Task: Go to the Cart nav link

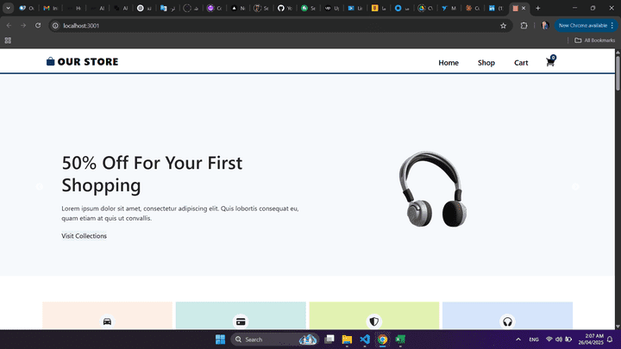Action: 521,63
